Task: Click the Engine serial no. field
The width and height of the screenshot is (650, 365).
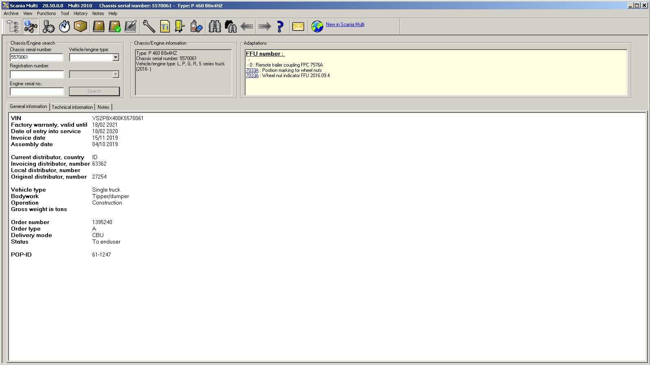Action: coord(37,91)
